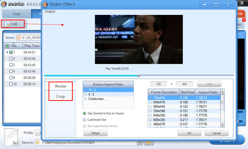Click the DVDFab logo icon in main window
This screenshot has width=248, height=149.
point(4,4)
